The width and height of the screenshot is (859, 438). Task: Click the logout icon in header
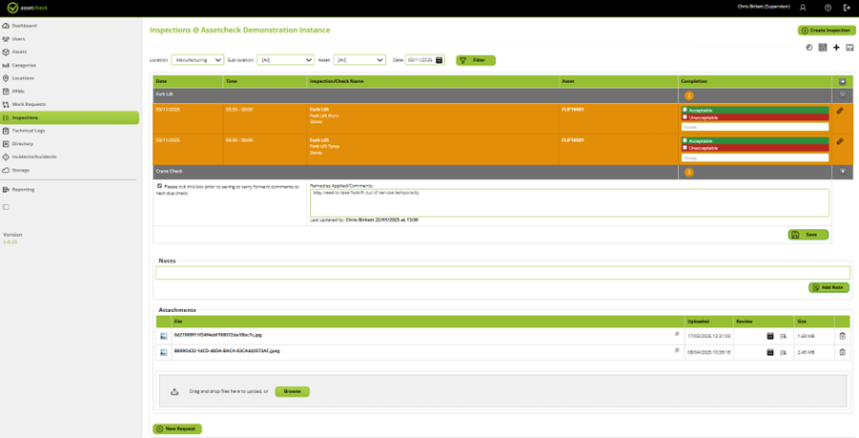point(847,8)
